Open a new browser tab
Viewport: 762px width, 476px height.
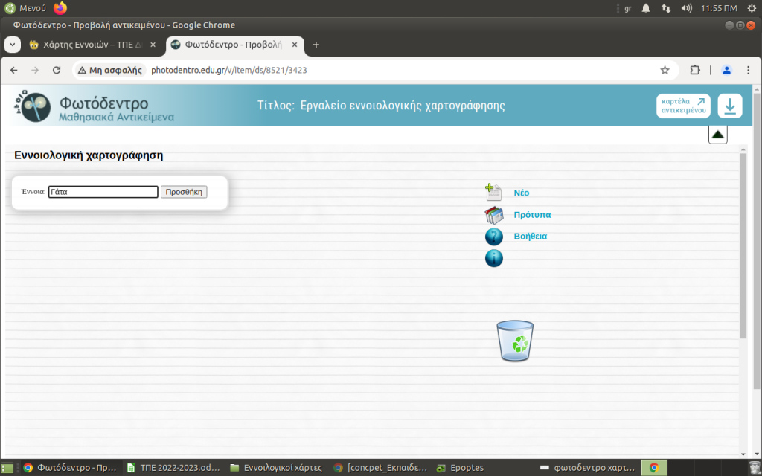[316, 45]
